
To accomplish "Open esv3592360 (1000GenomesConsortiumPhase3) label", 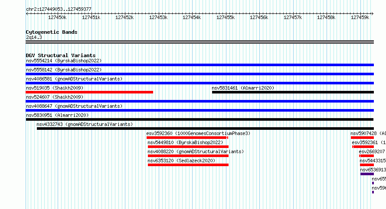I will [198, 133].
